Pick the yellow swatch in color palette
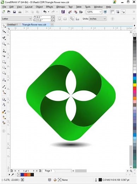 pos(135,85)
